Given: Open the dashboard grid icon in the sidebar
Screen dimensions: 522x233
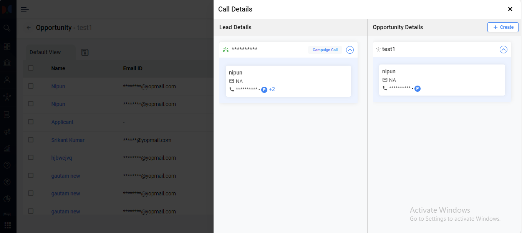Looking at the screenshot, I should click(7, 46).
